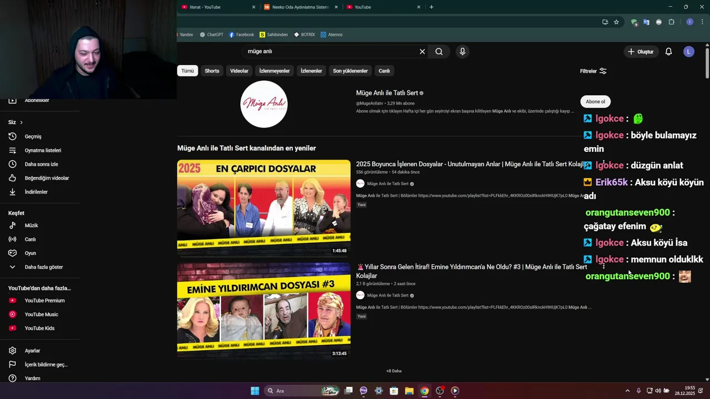Screen dimensions: 710x399
Task: Open video titled Yıllar Sonra Gelen İtiraf
Action: (x=471, y=271)
